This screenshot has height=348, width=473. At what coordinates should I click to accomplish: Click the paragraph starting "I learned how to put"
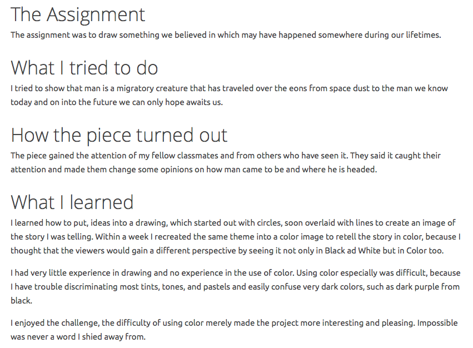[x=233, y=236]
